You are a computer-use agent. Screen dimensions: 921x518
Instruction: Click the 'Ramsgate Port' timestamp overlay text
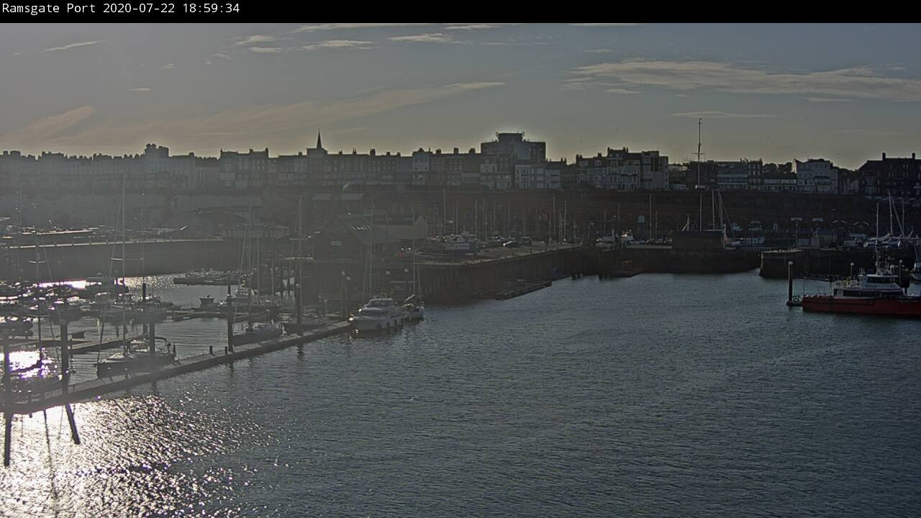[x=121, y=9]
